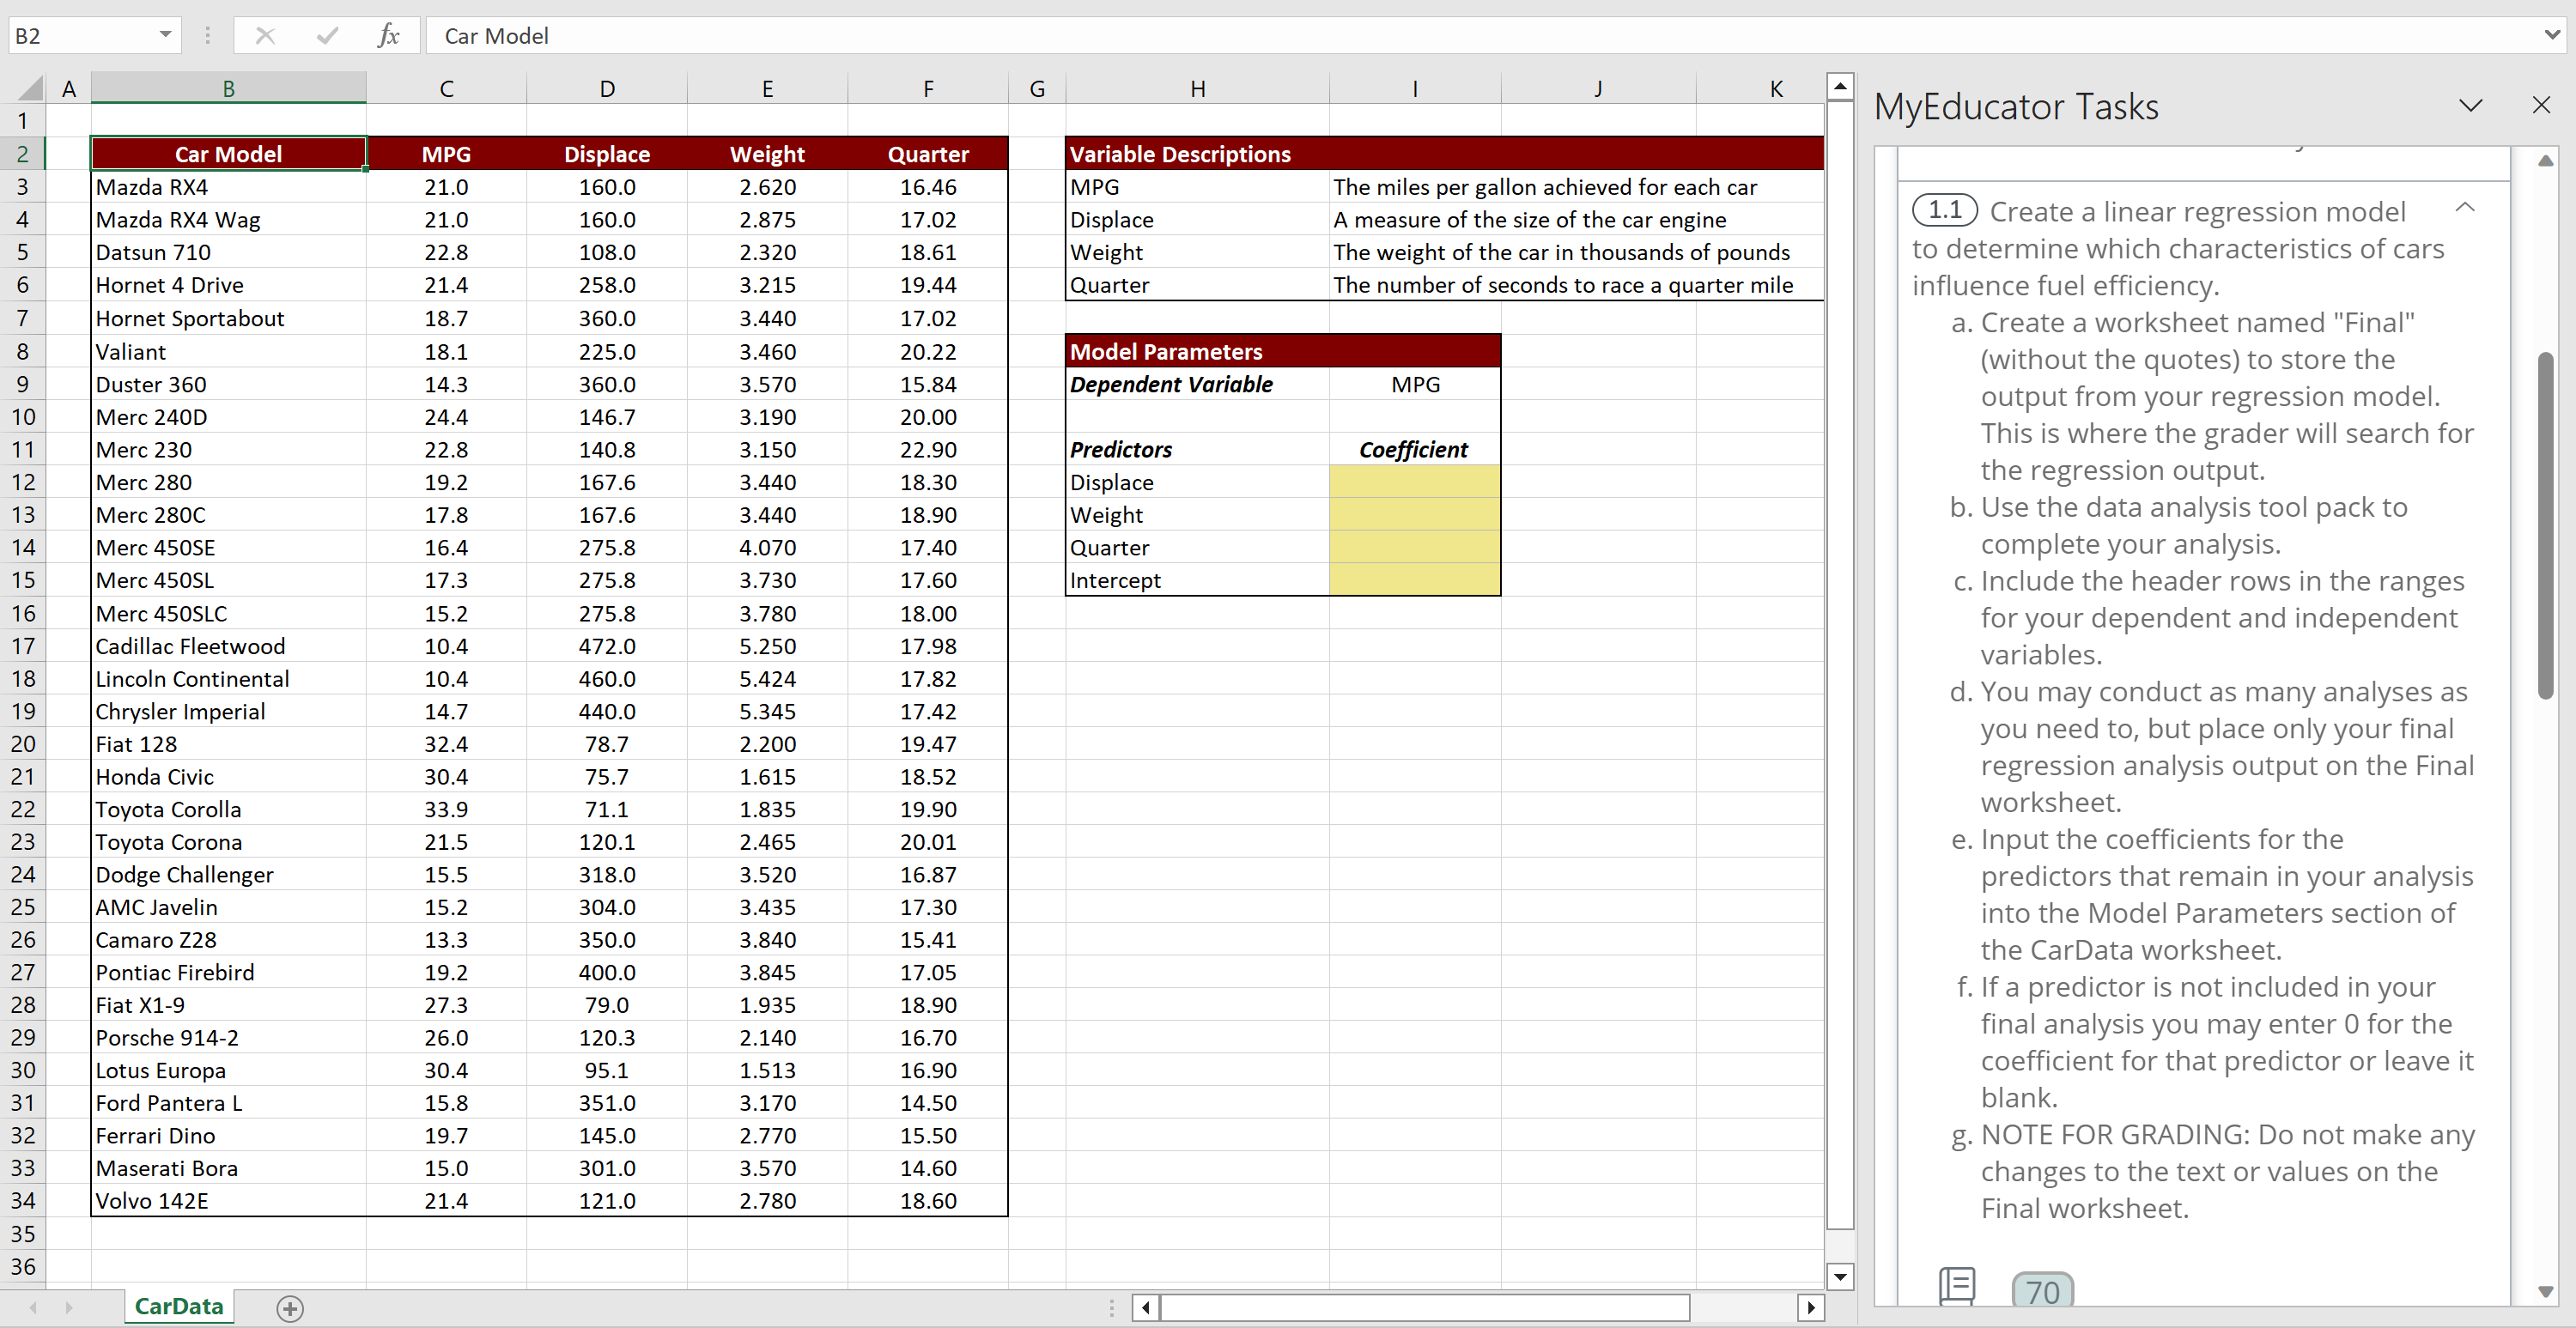Click the Enter checkmark icon in formula bar

click(x=326, y=36)
